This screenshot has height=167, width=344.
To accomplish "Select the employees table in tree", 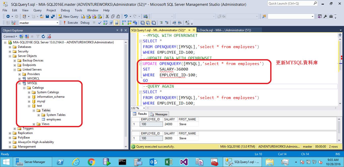I will (x=54, y=119).
